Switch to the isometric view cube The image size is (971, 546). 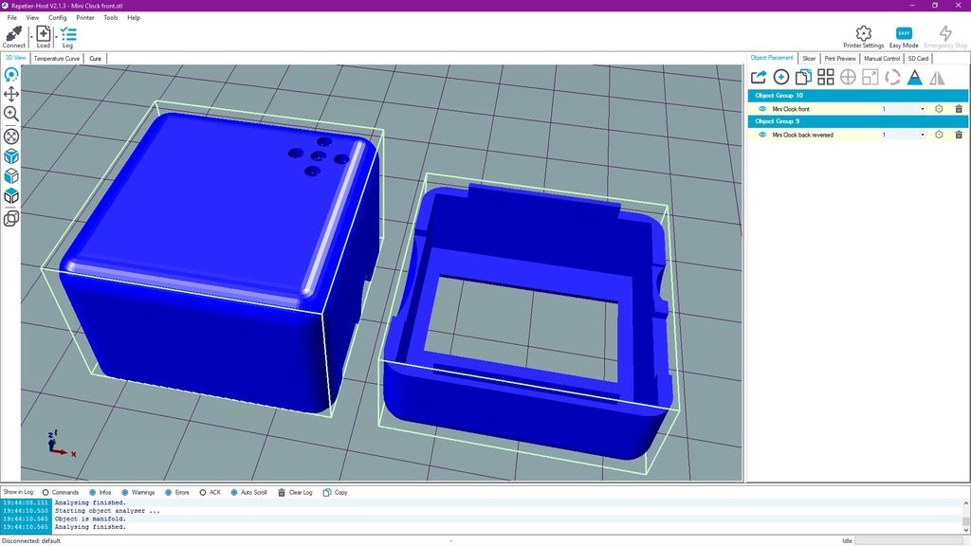(x=11, y=156)
